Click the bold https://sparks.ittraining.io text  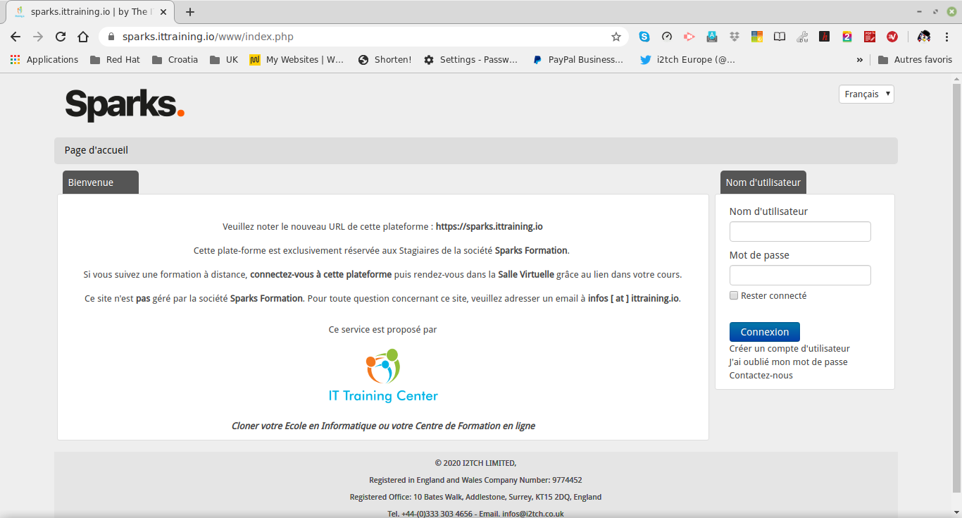[489, 227]
